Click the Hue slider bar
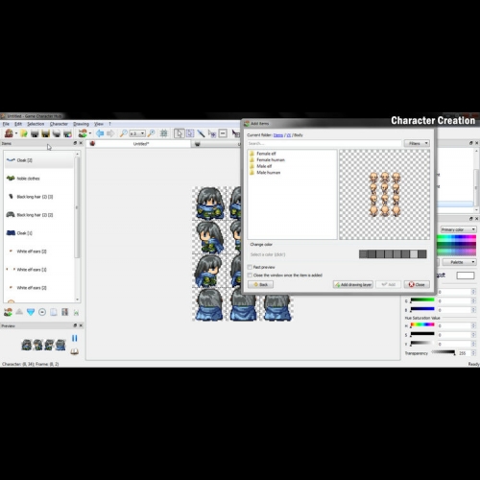This screenshot has width=480, height=480. (x=422, y=324)
